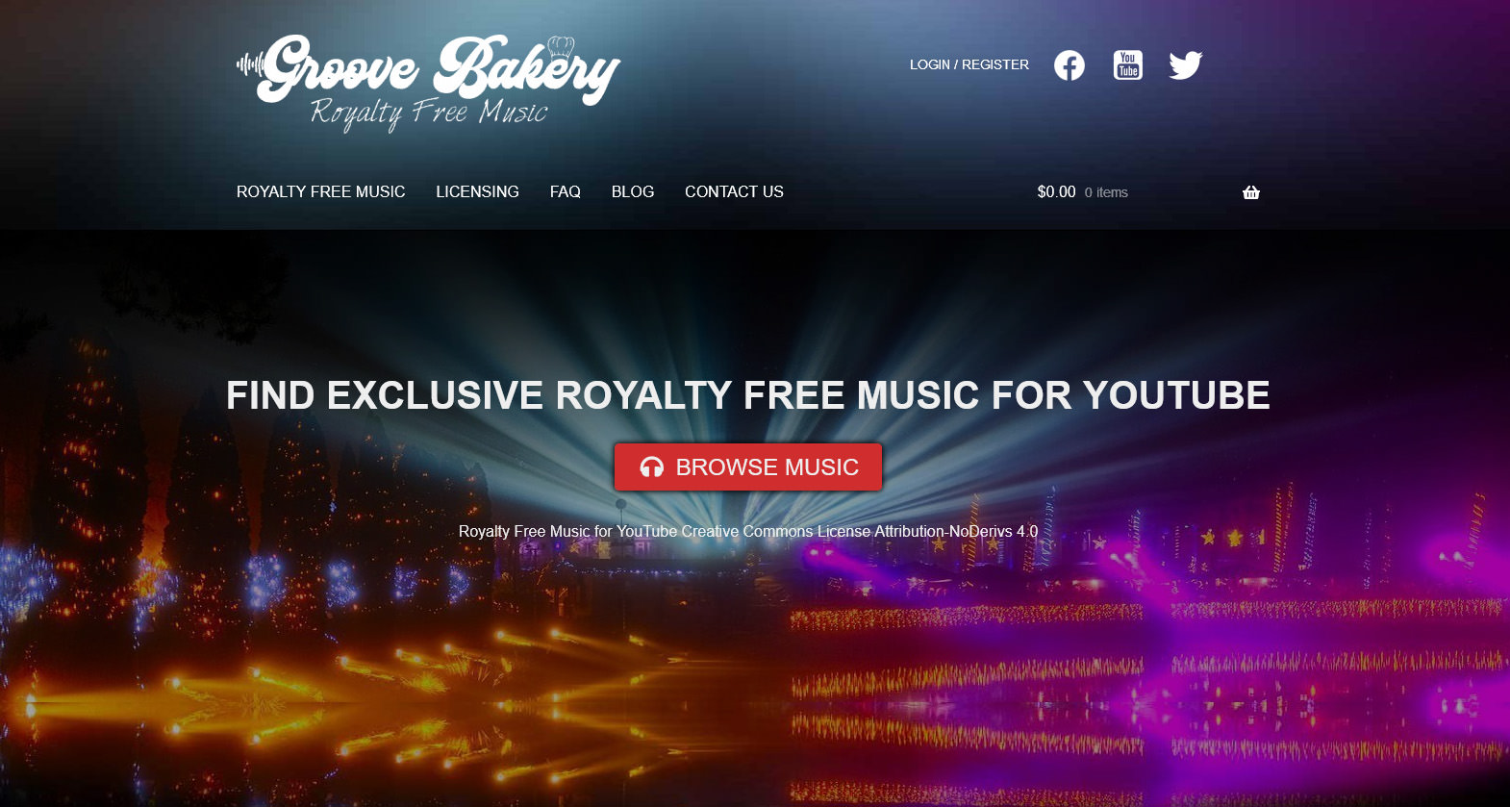Click the shopping basket icon
1510x807 pixels.
(1251, 192)
